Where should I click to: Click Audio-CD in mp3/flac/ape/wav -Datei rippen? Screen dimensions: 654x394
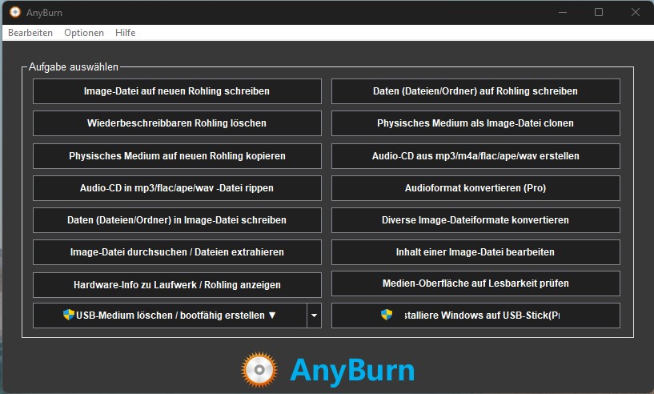pos(177,188)
